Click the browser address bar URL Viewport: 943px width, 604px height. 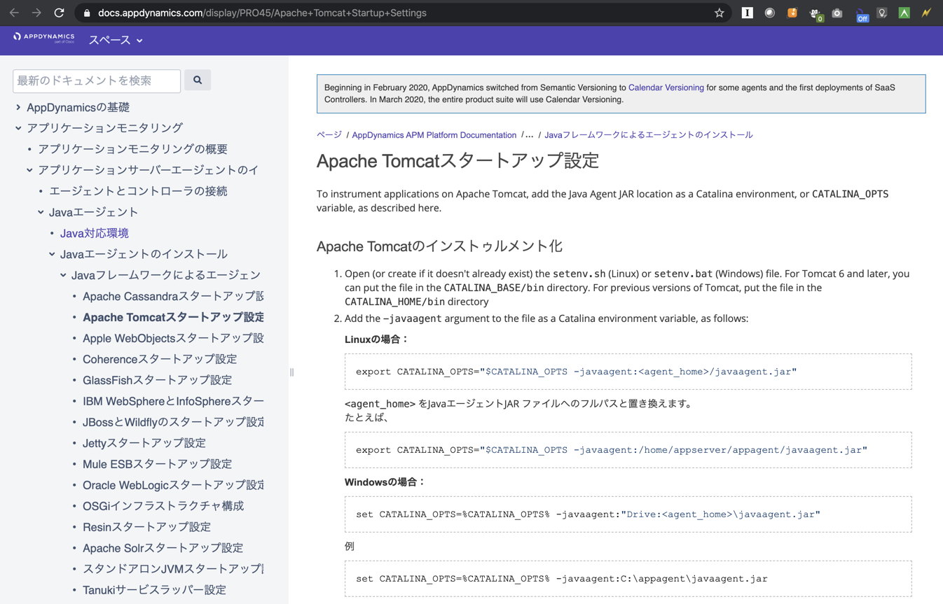(262, 13)
